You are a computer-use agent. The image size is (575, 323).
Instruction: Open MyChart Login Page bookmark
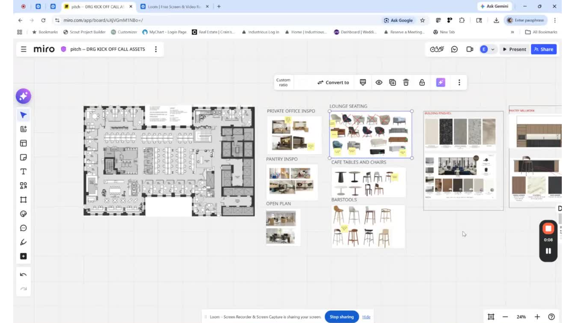click(x=164, y=32)
